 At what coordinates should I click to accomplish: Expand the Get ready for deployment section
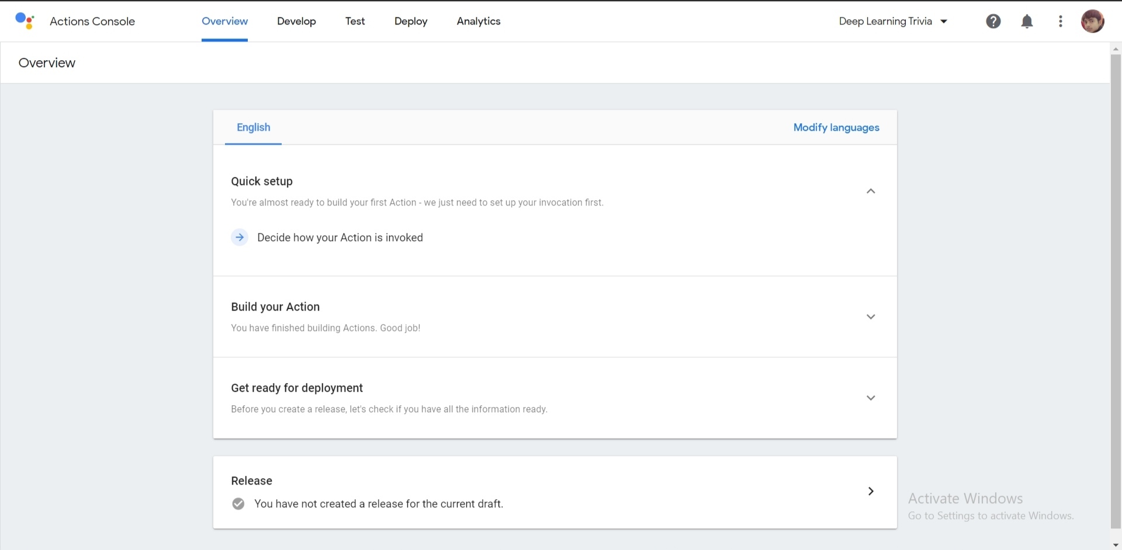coord(871,398)
